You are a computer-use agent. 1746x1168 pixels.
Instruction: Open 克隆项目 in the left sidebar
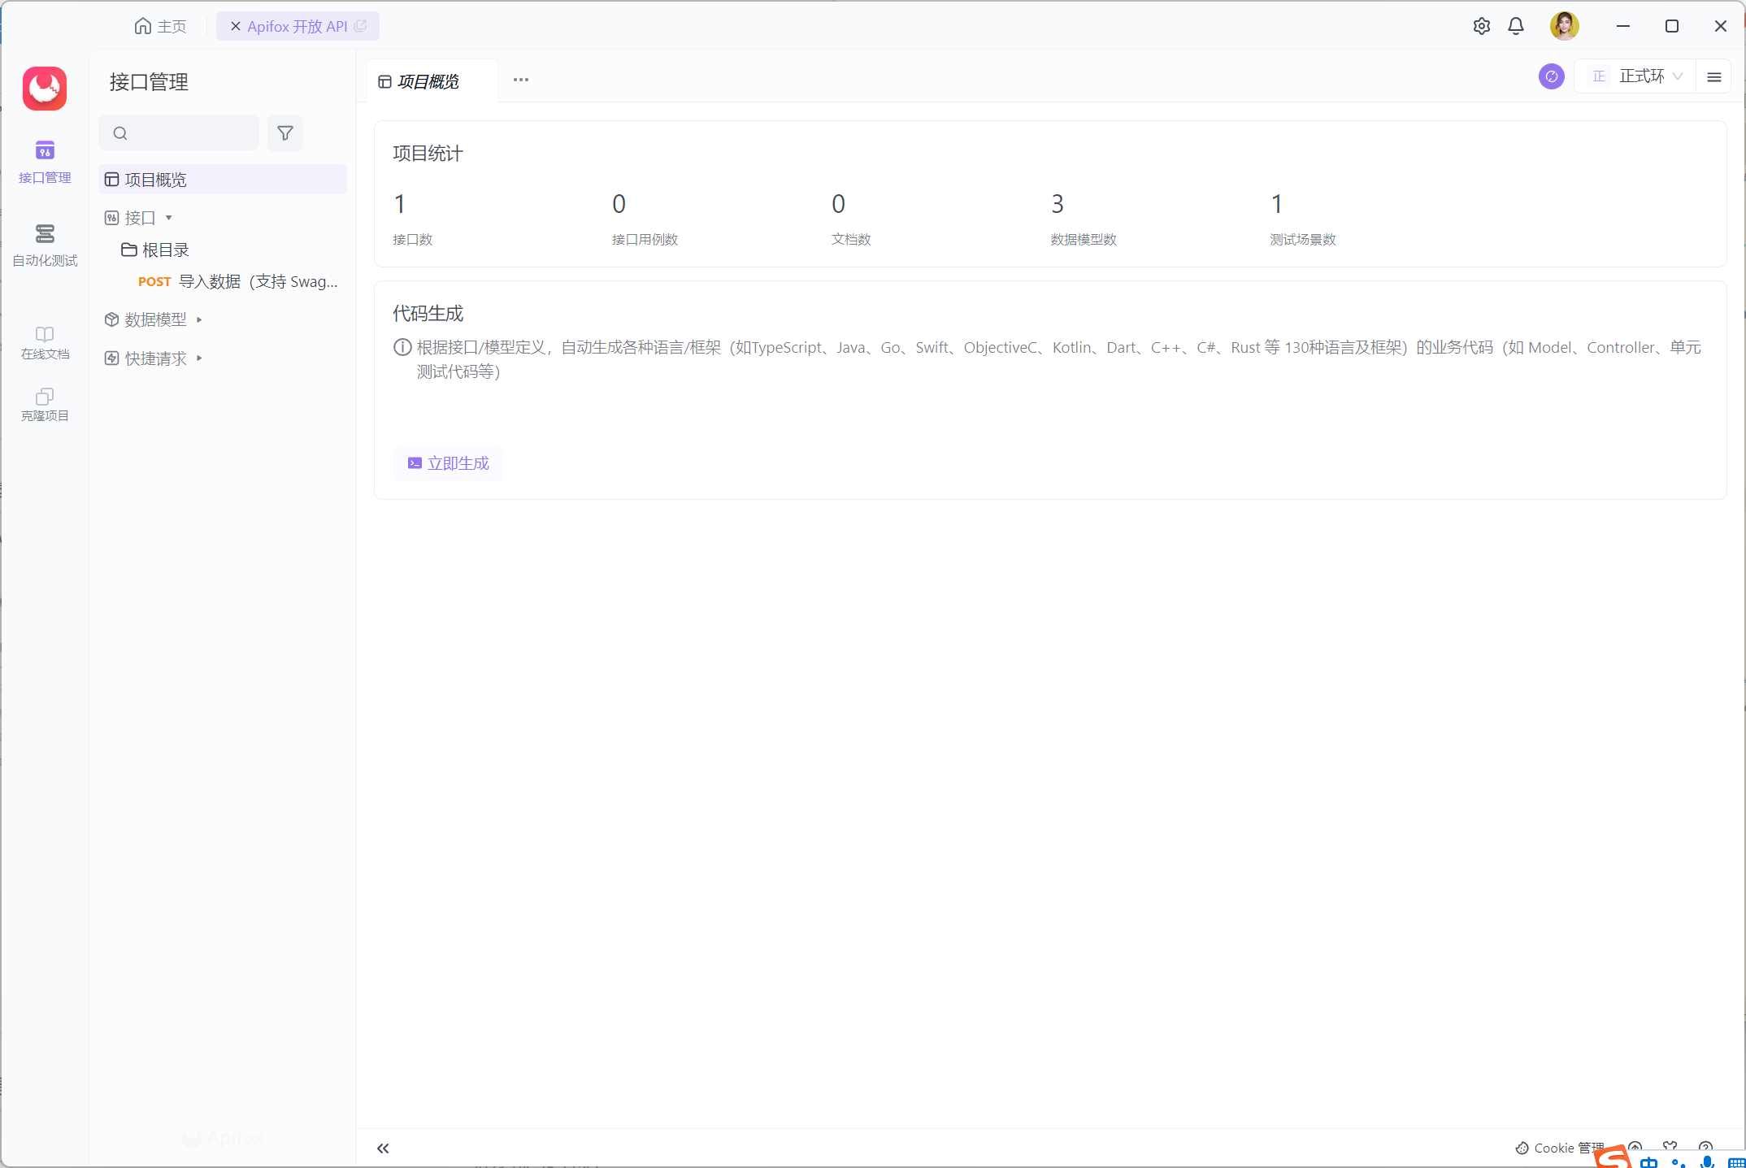click(x=45, y=404)
